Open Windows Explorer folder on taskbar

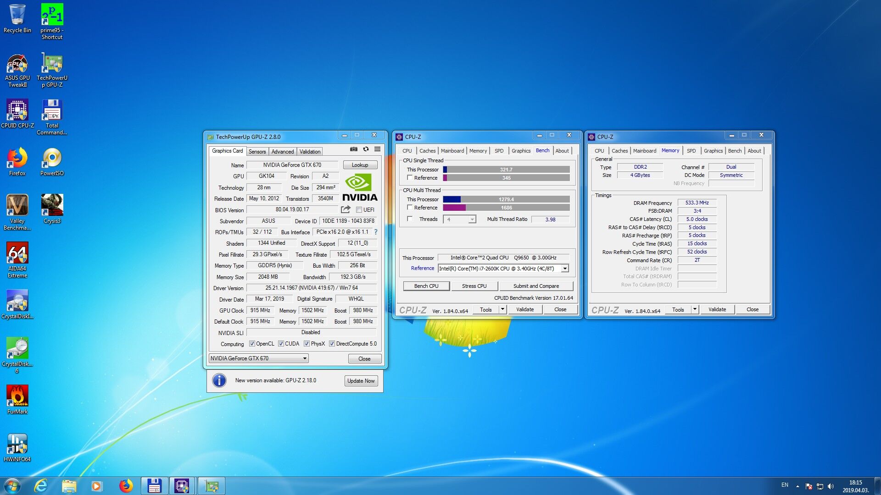(69, 486)
